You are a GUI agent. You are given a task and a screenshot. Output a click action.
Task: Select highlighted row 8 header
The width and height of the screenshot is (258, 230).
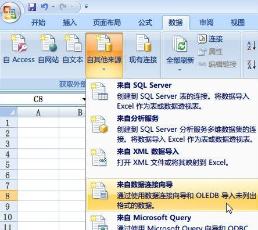pos(8,196)
